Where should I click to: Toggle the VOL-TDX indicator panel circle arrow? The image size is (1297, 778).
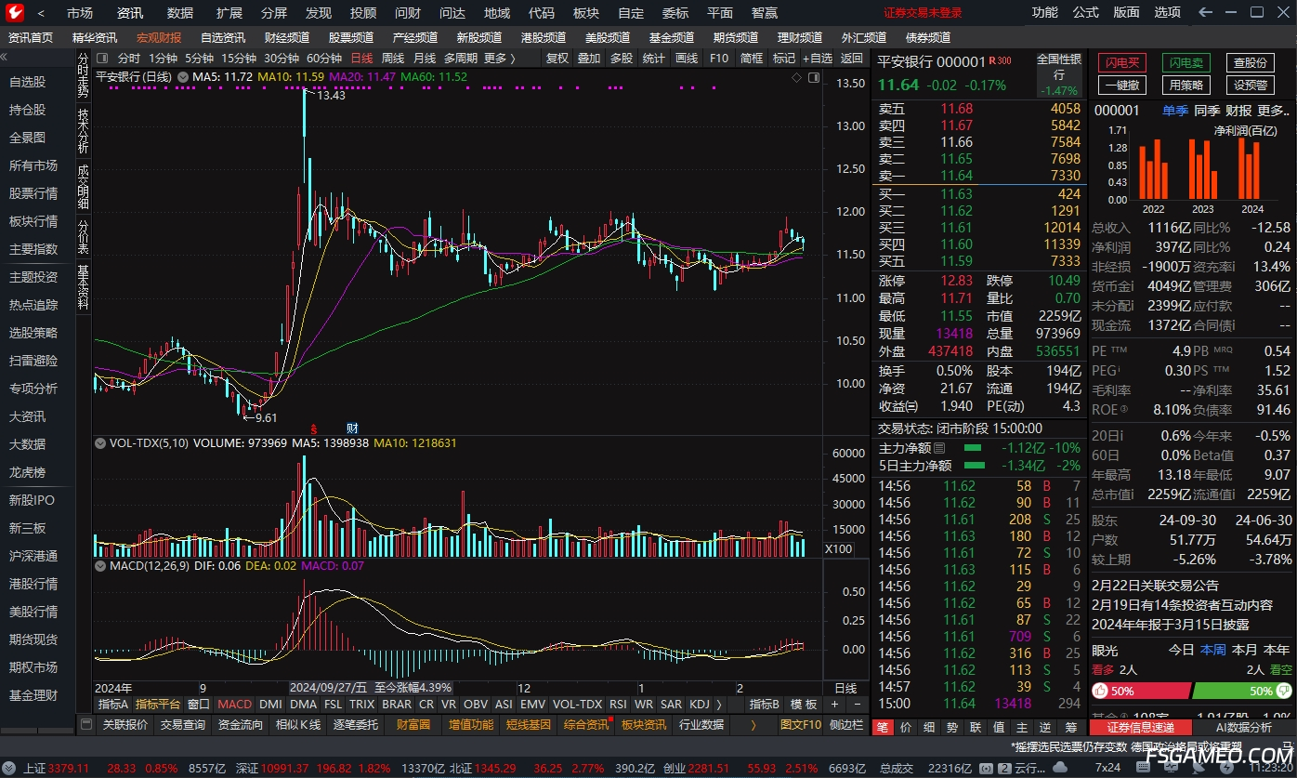click(x=100, y=443)
